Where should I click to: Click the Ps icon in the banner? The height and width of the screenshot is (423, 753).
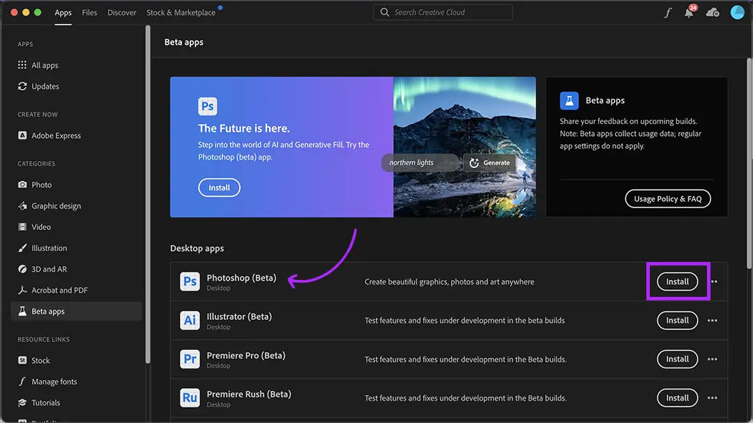pos(208,106)
